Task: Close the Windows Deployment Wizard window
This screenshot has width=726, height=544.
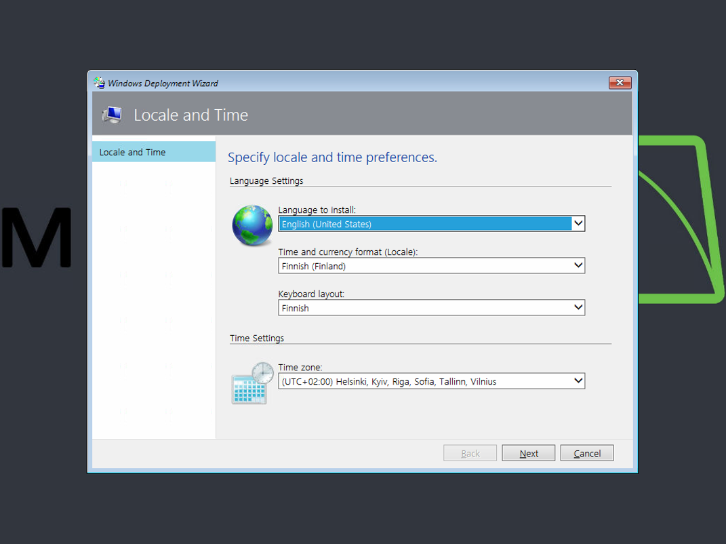Action: pyautogui.click(x=620, y=83)
